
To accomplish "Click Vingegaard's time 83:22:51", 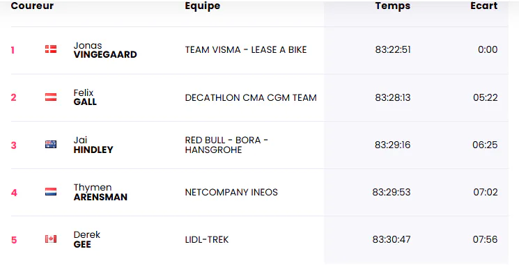I will (393, 49).
